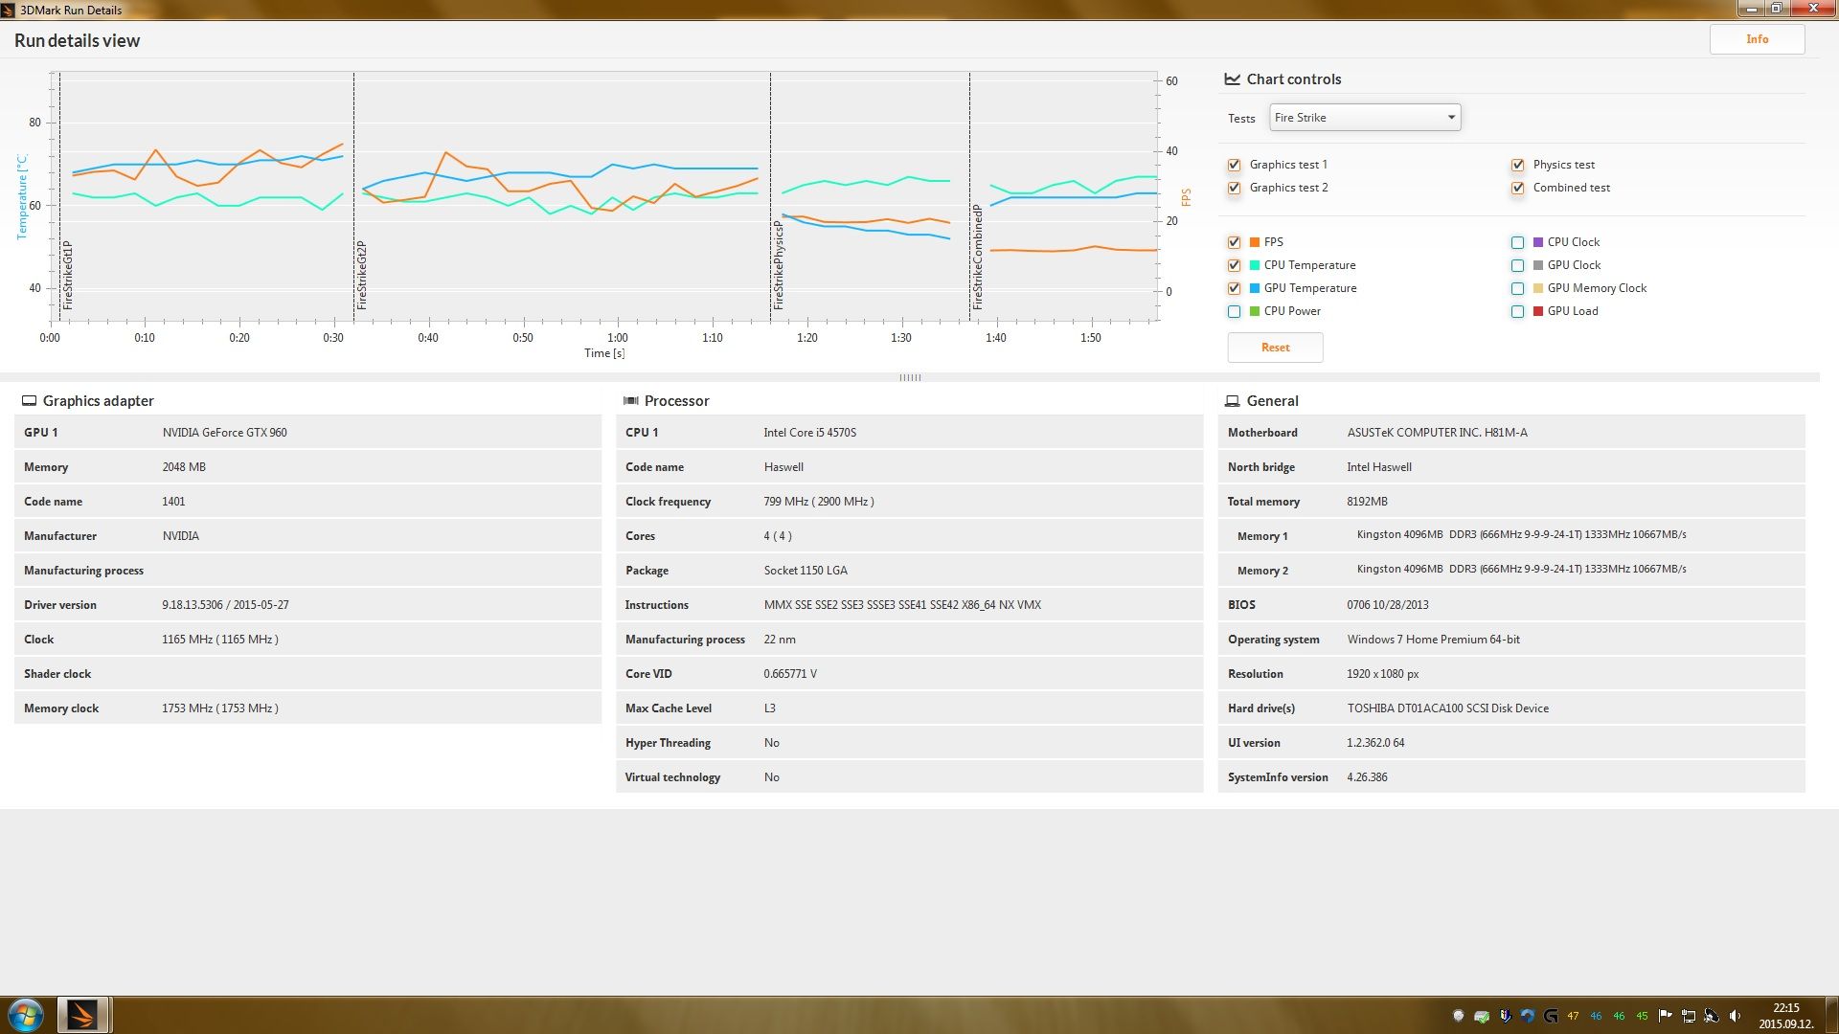Toggle the FPS series checkbox
This screenshot has height=1034, width=1839.
(x=1234, y=242)
